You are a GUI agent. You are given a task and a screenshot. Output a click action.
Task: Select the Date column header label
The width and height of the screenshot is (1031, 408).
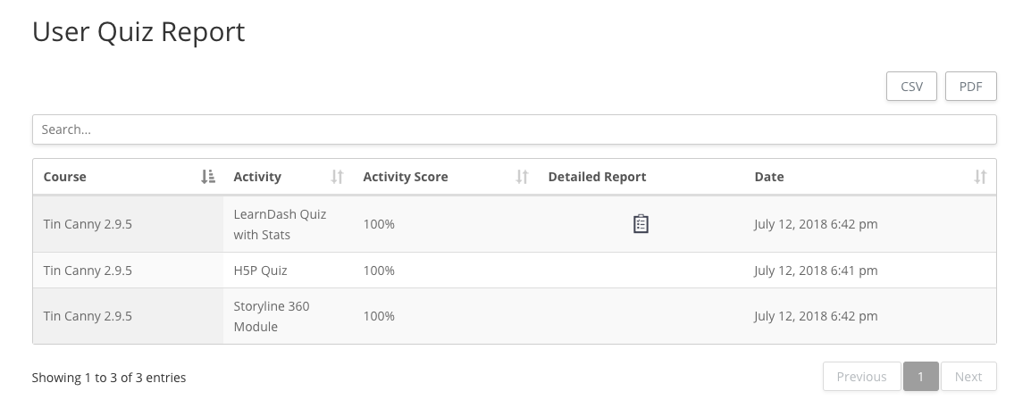click(769, 177)
